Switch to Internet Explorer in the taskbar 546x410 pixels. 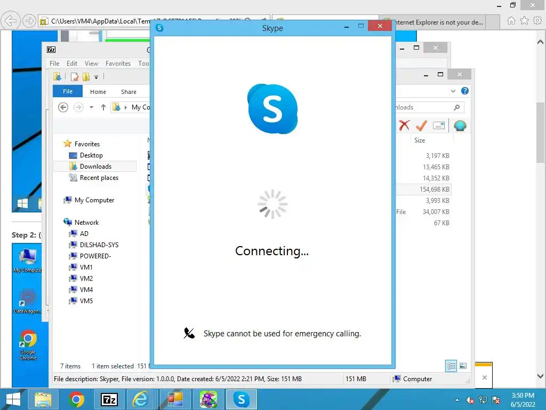(x=141, y=399)
